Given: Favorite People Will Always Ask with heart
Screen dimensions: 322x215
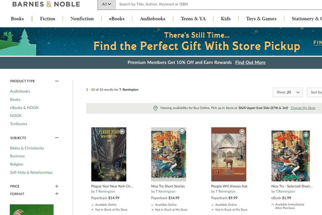Looking at the screenshot, I should (x=242, y=132).
